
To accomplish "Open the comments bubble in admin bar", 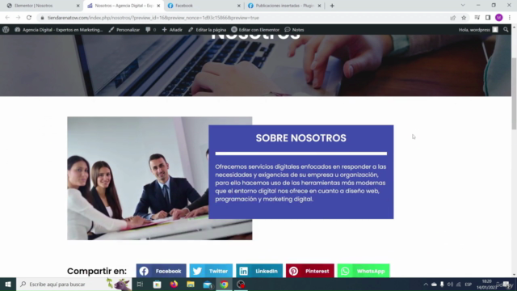I will pyautogui.click(x=150, y=30).
